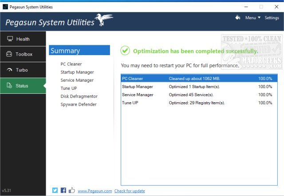Click the thumbs-up like icon
The image size is (284, 196).
pyautogui.click(x=72, y=190)
